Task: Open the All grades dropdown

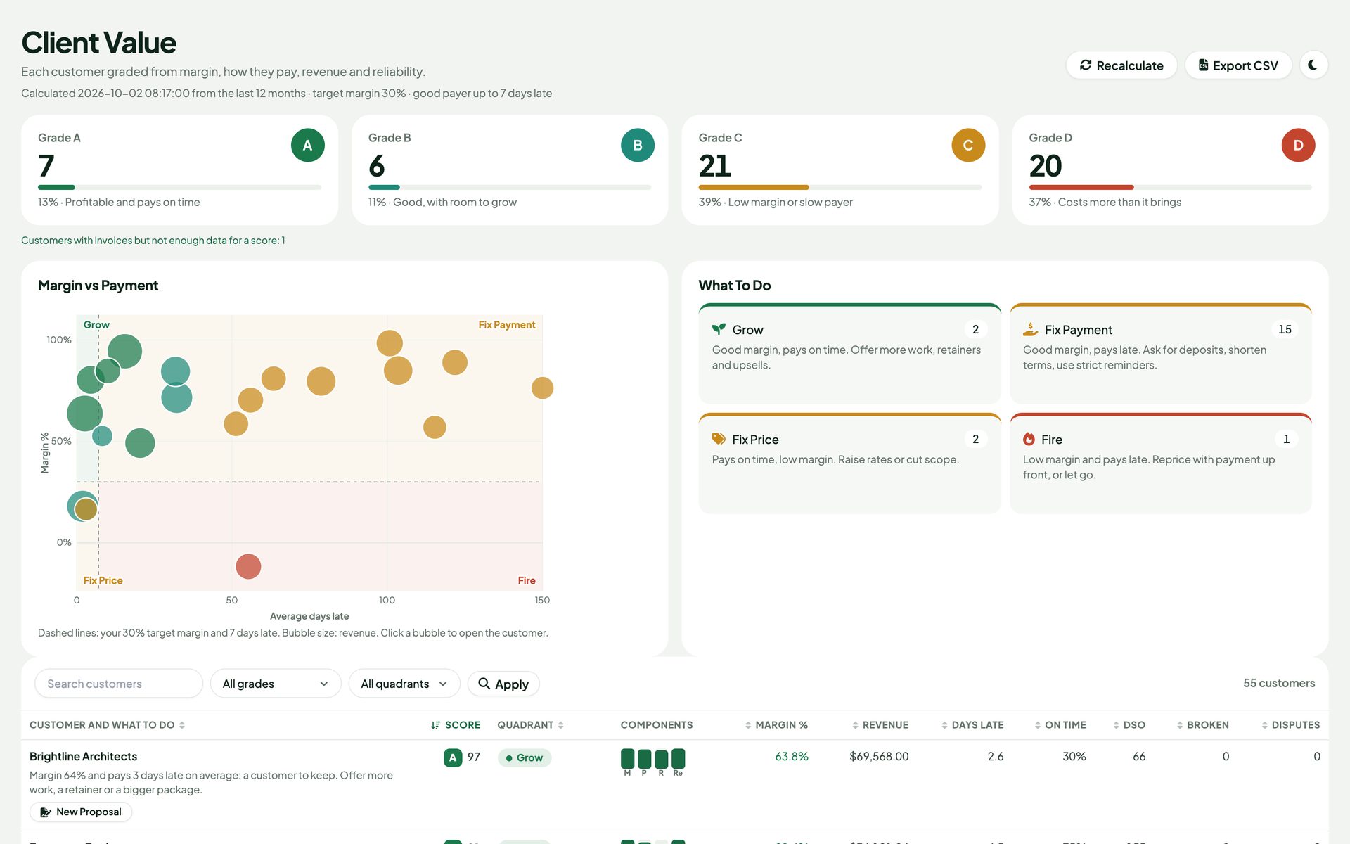Action: click(276, 684)
